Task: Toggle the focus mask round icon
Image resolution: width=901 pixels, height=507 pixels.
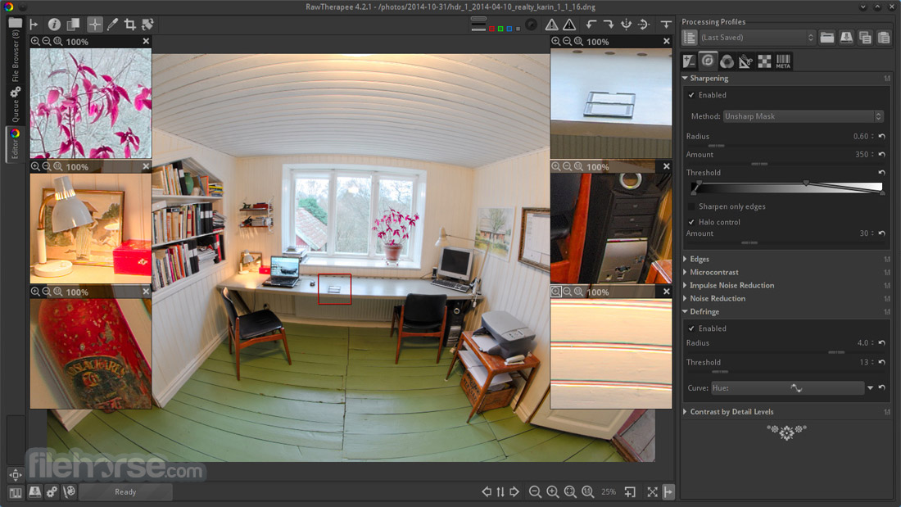Action: coord(532,24)
